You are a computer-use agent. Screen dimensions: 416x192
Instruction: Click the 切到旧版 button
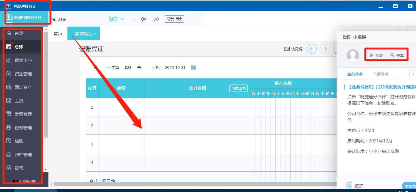(174, 19)
